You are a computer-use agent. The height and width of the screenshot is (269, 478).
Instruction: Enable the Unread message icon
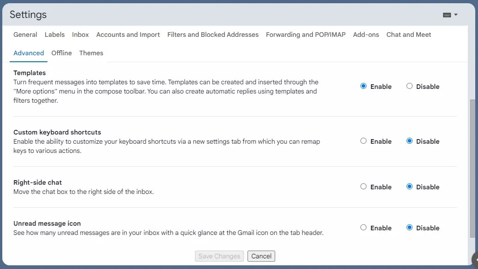click(x=364, y=228)
